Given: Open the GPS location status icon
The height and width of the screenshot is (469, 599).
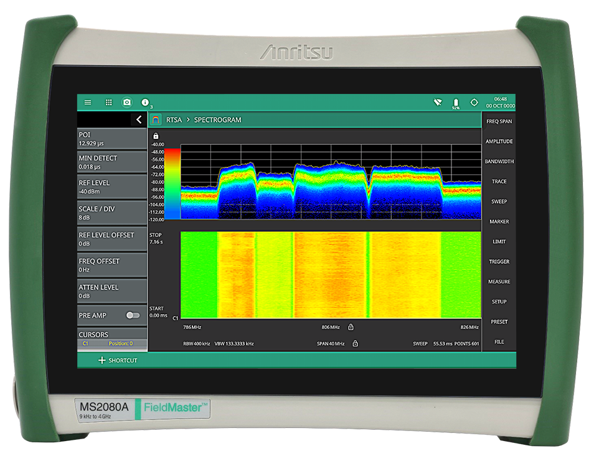Looking at the screenshot, I should (474, 102).
